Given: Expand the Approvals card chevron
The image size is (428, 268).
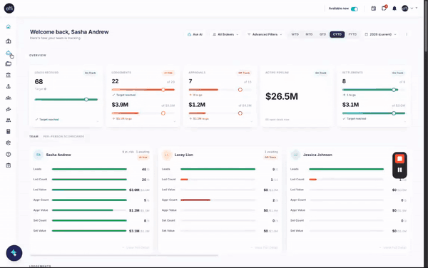Looking at the screenshot, I should pos(251,122).
